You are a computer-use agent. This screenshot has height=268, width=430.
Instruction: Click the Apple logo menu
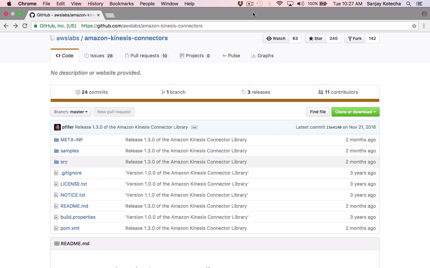coord(9,4)
